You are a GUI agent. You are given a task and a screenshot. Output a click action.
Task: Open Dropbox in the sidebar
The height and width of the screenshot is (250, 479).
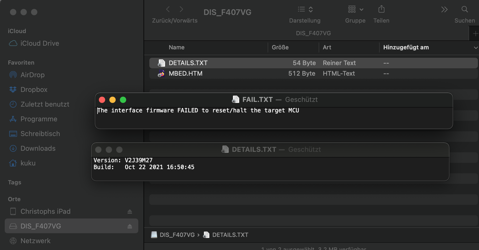pos(34,90)
